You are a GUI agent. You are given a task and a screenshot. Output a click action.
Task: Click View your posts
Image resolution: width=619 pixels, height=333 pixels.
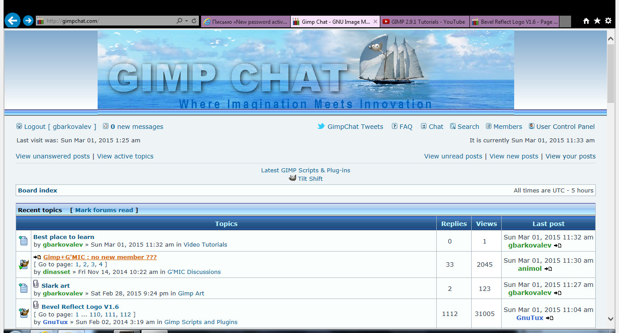[x=571, y=156]
